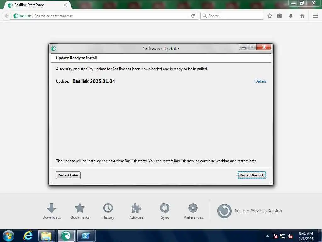This screenshot has width=322, height=242.
Task: Close the Software Update dialog
Action: 264,47
